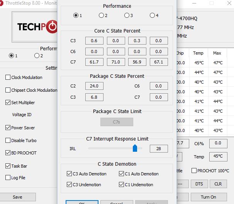Select Performance profile 4 in the dialog

pos(152,15)
